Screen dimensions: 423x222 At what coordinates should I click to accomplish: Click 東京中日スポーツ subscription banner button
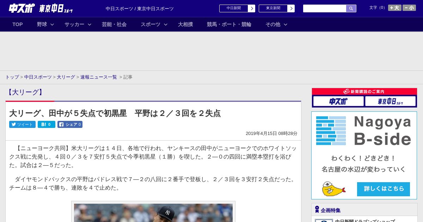pos(390,101)
